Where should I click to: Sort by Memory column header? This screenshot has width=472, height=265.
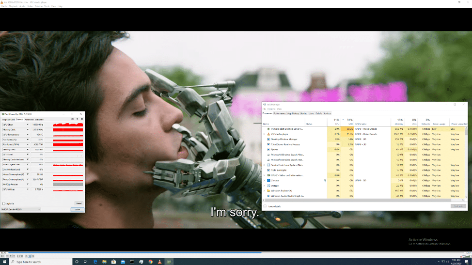(x=397, y=122)
